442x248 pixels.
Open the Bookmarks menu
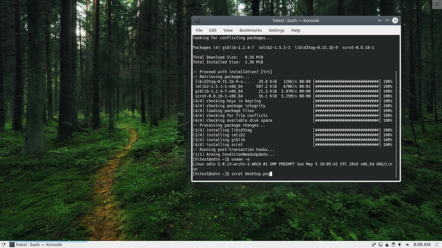click(250, 30)
